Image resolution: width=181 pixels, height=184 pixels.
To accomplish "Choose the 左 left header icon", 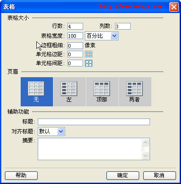I will (x=70, y=92).
